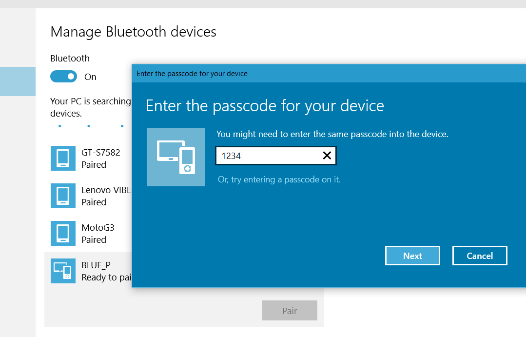This screenshot has height=337, width=526.
Task: Turn off the Bluetooth toggle
Action: (x=64, y=77)
